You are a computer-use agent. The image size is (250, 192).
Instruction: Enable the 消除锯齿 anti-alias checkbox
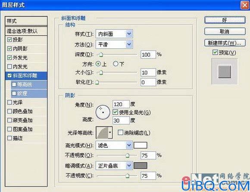[x=120, y=132]
